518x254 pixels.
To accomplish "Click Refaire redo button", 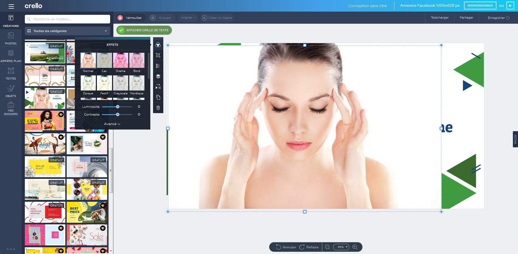I will click(309, 247).
